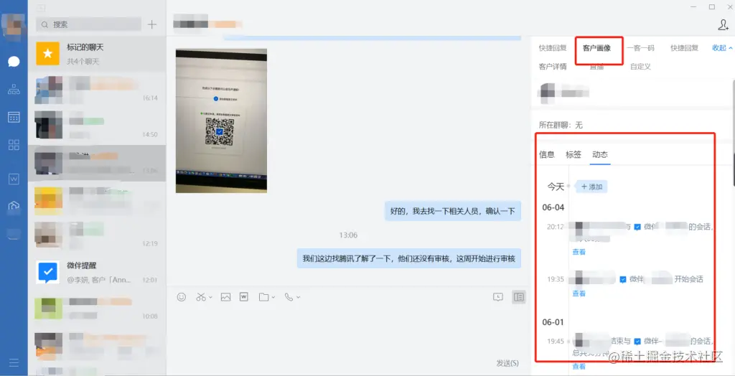Screen dimensions: 735x376
Task: Switch to the 自定义 tab
Action: point(640,67)
